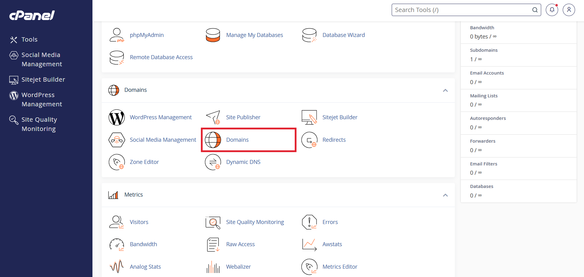Image resolution: width=584 pixels, height=277 pixels.
Task: Click the Metrics Editor icon
Action: (309, 267)
